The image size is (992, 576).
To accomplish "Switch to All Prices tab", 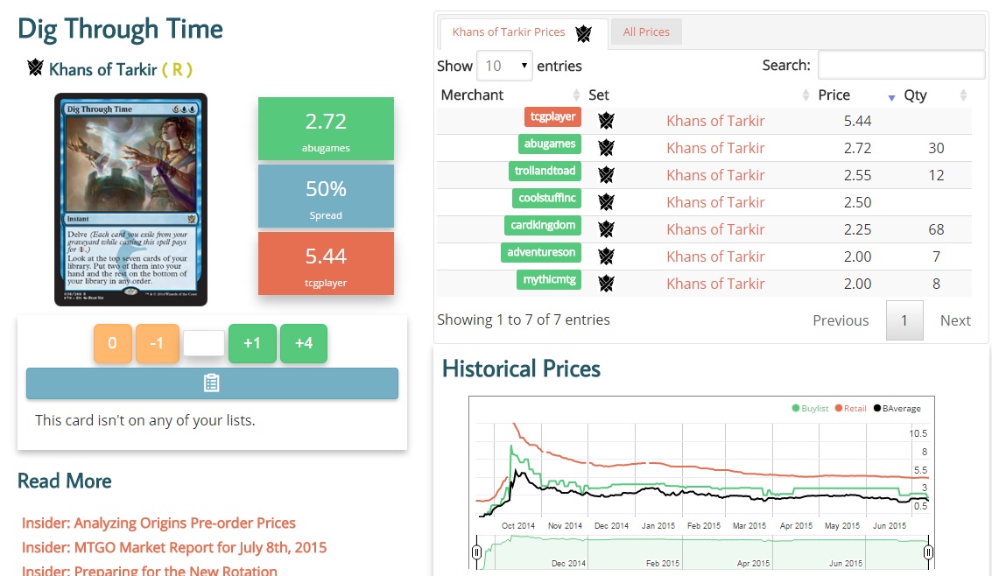I will click(x=646, y=32).
